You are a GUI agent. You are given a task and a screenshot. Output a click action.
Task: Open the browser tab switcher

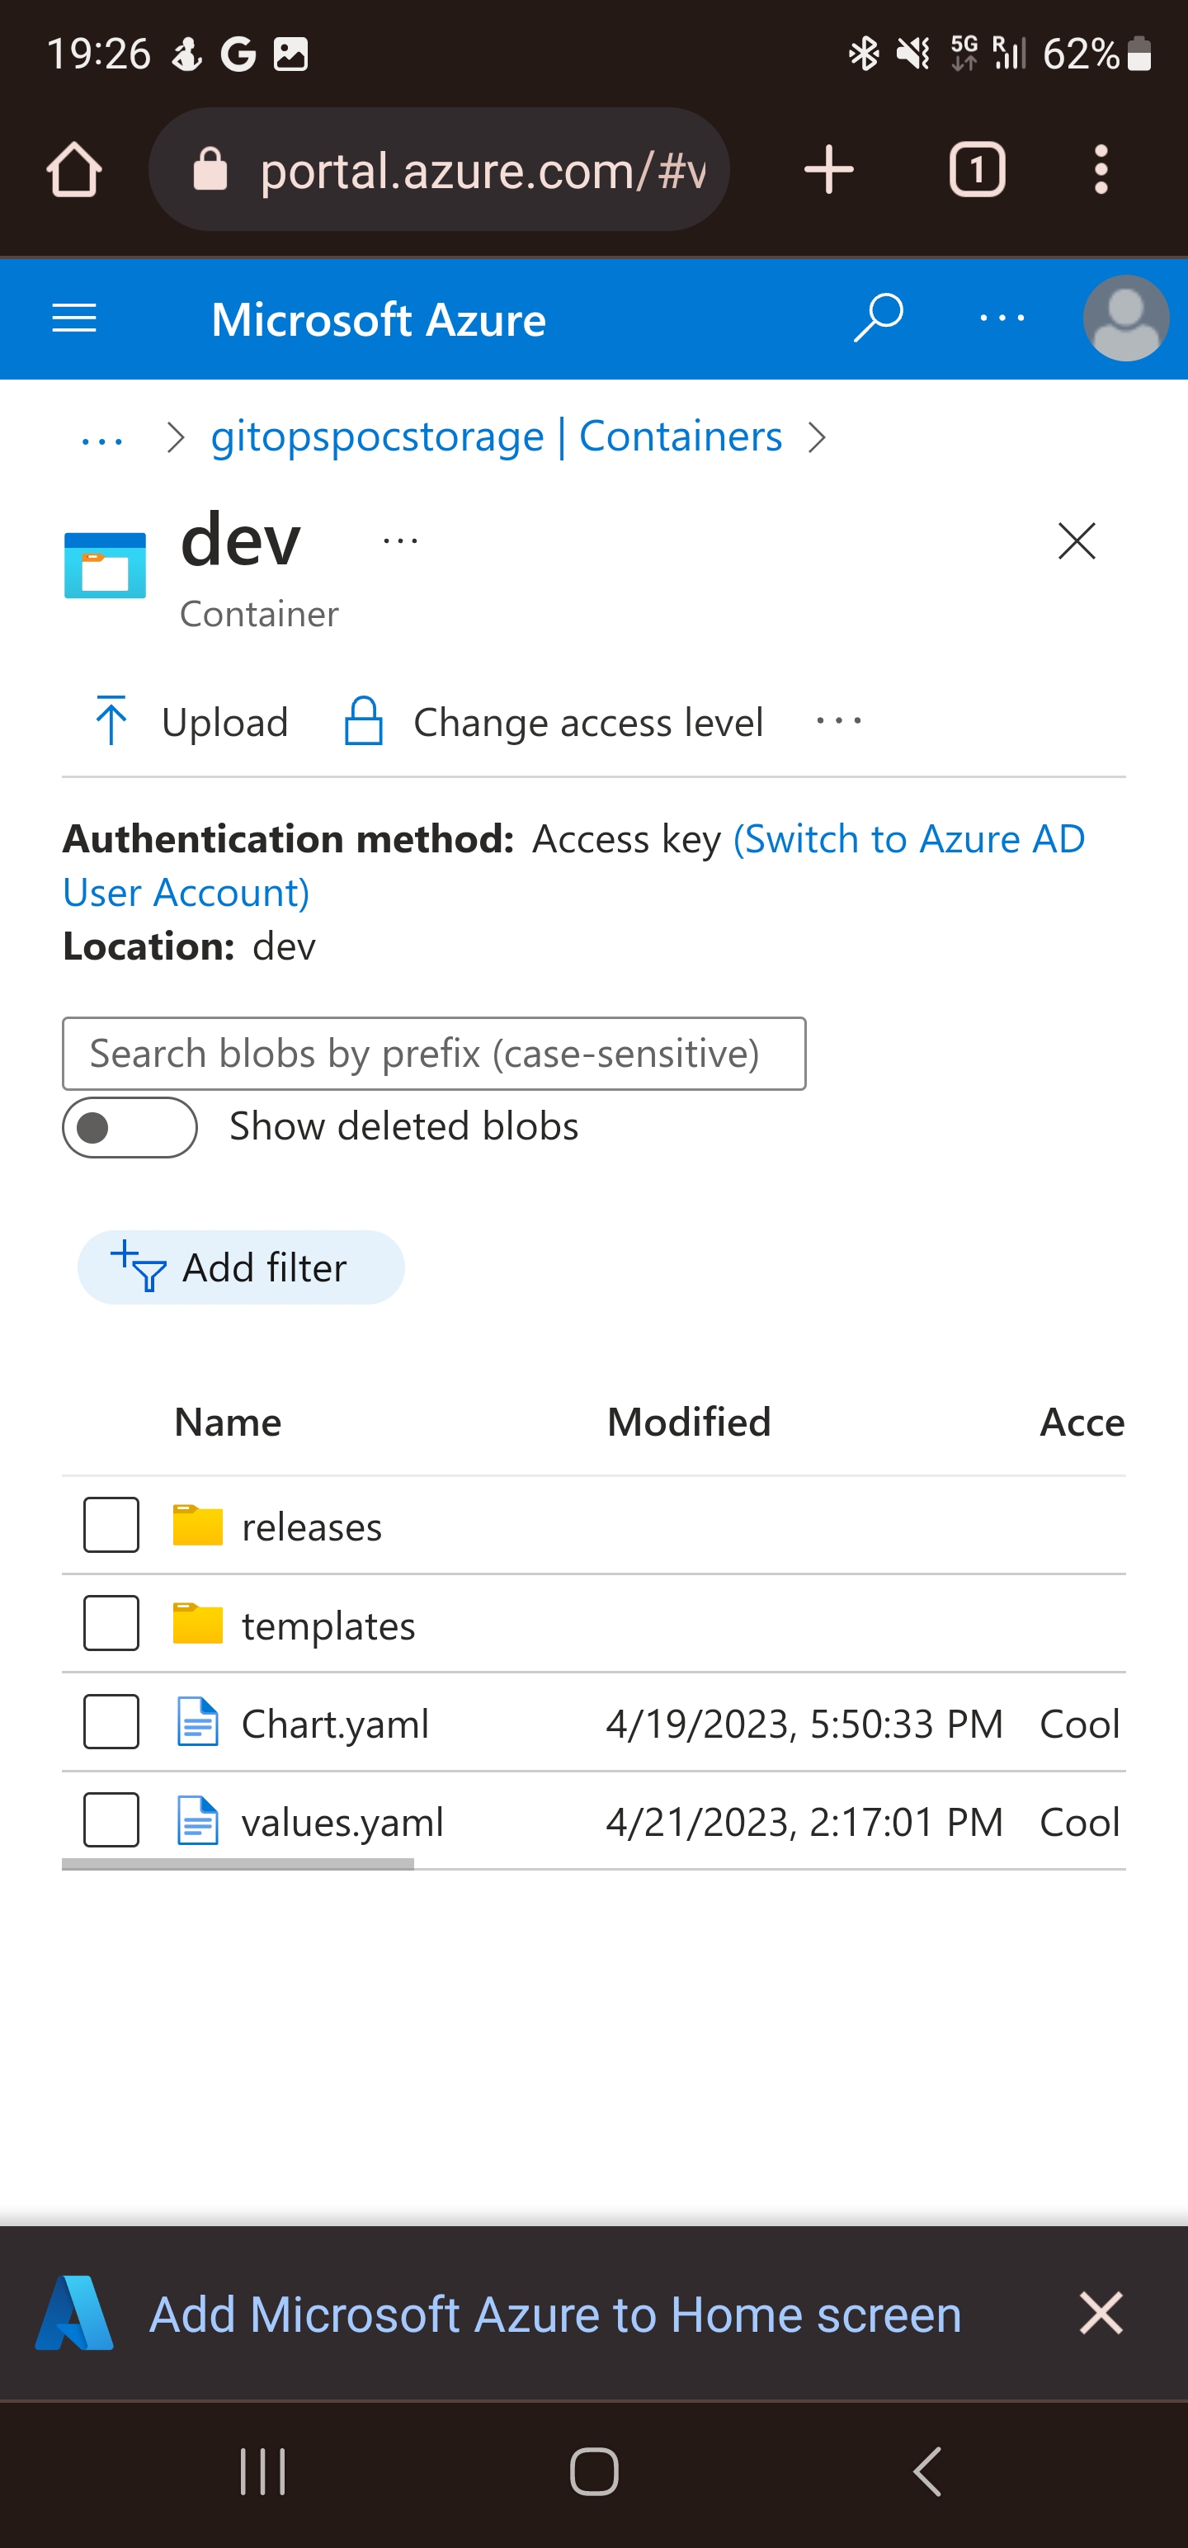tap(976, 170)
